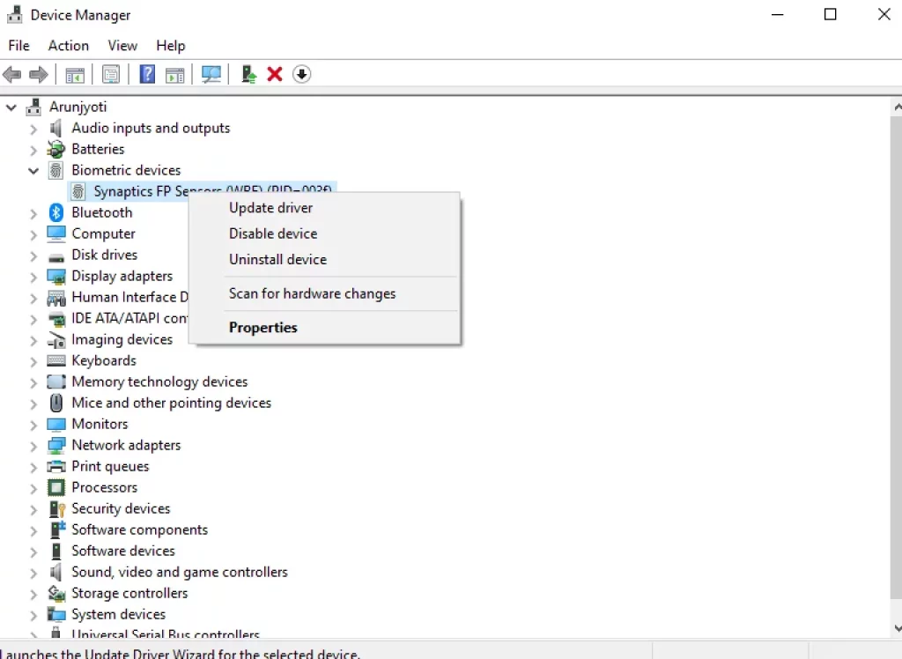Expand the Network adapters node

(33, 445)
